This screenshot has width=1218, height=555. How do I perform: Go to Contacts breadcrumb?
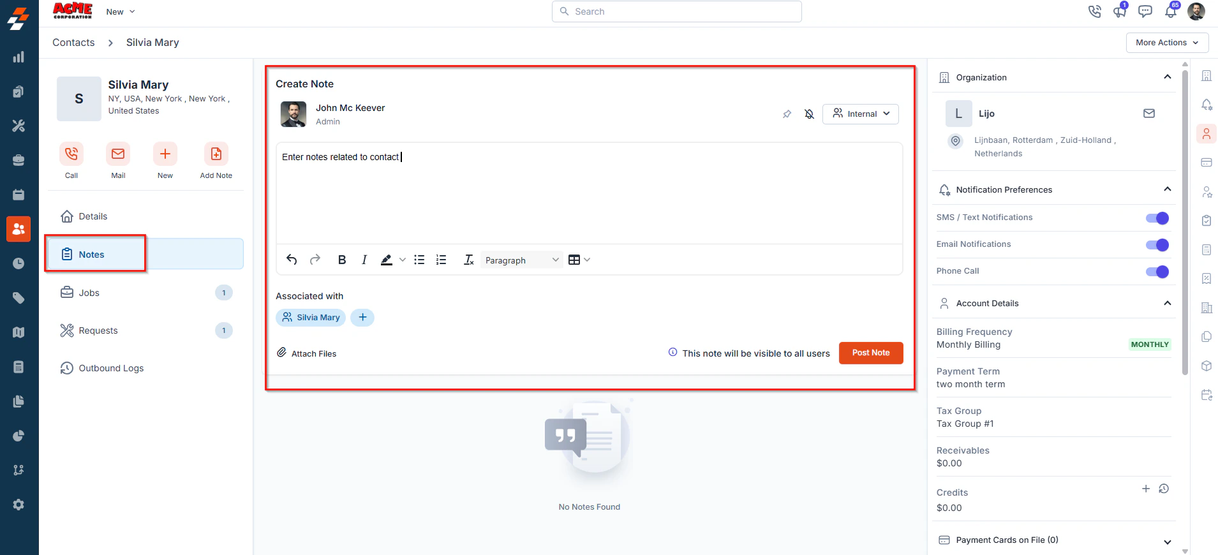[73, 42]
